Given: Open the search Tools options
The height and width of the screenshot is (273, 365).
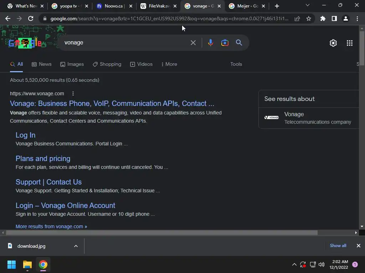Looking at the screenshot, I should (x=236, y=64).
